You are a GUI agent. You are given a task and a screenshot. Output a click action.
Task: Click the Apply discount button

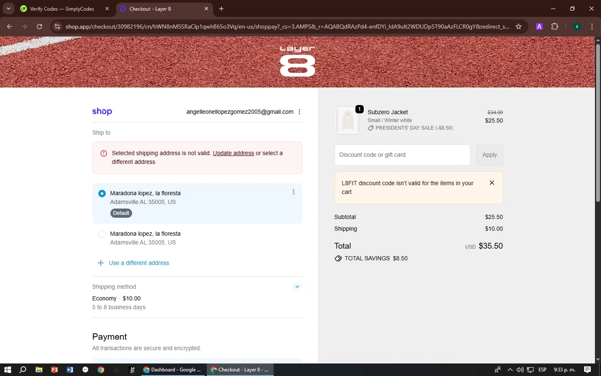489,155
